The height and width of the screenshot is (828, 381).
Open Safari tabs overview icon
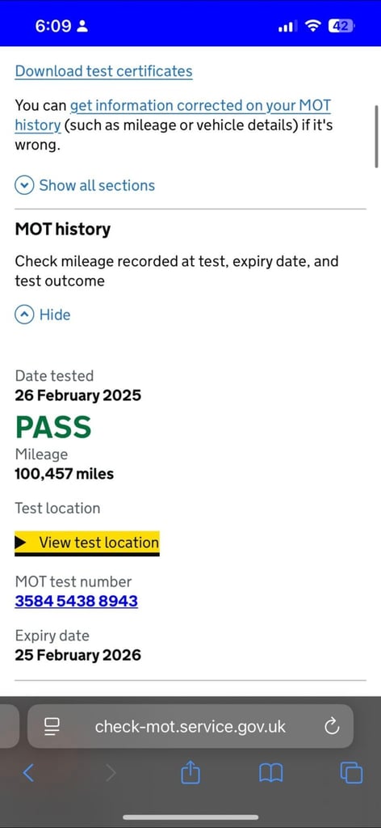point(351,773)
